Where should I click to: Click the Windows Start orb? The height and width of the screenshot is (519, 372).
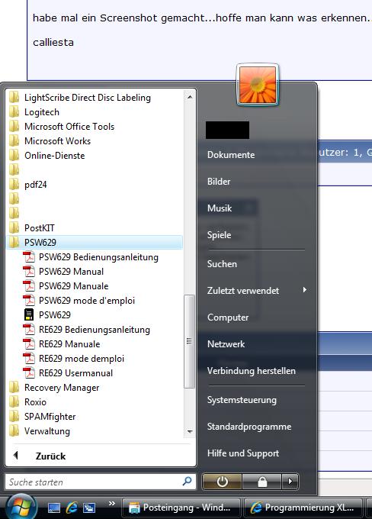click(20, 508)
